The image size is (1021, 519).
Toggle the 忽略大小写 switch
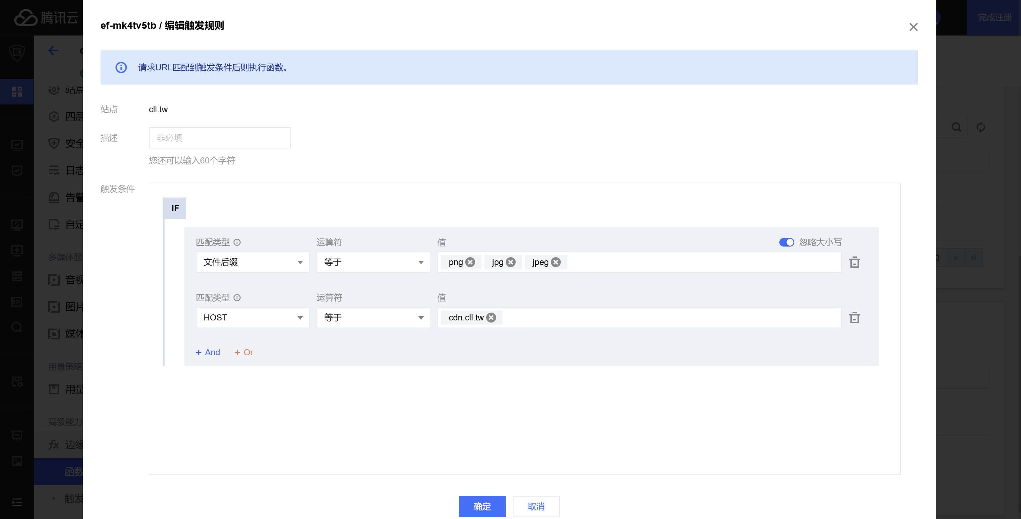(786, 242)
